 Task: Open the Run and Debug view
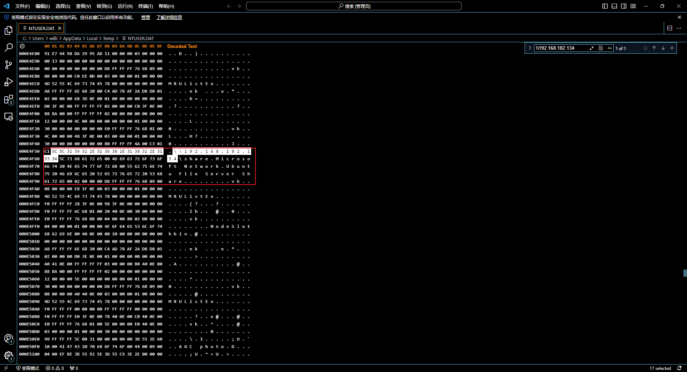click(9, 82)
